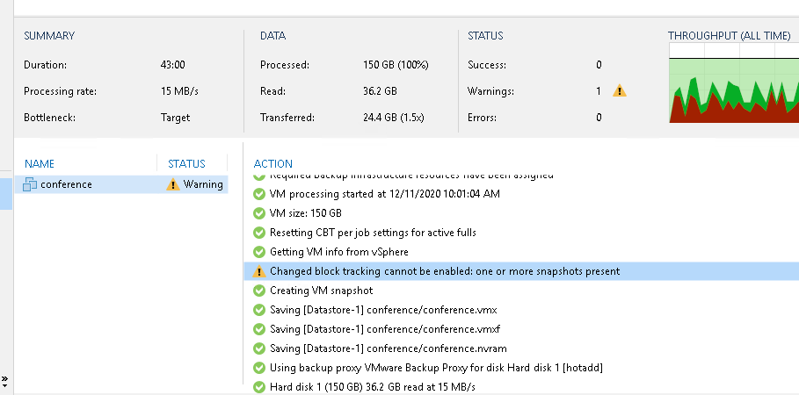Sort the list by NAME column header

click(40, 164)
